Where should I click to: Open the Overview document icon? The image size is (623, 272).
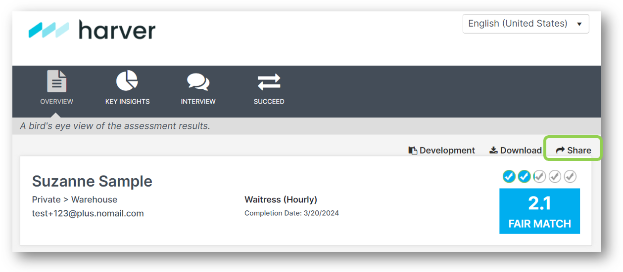pos(57,81)
